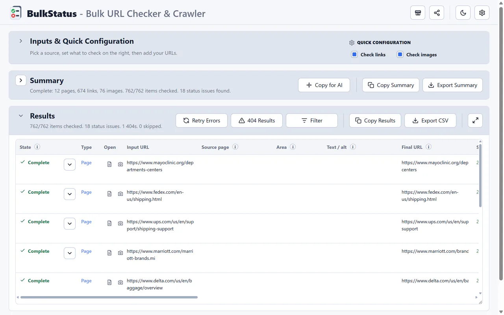Expand details dropdown for marriott row
Screen dimensions: 504x315
click(70, 253)
